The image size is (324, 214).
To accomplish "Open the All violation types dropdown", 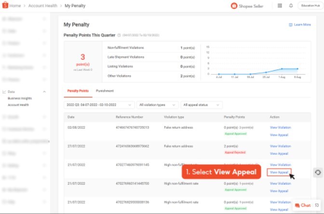I will click(x=157, y=105).
